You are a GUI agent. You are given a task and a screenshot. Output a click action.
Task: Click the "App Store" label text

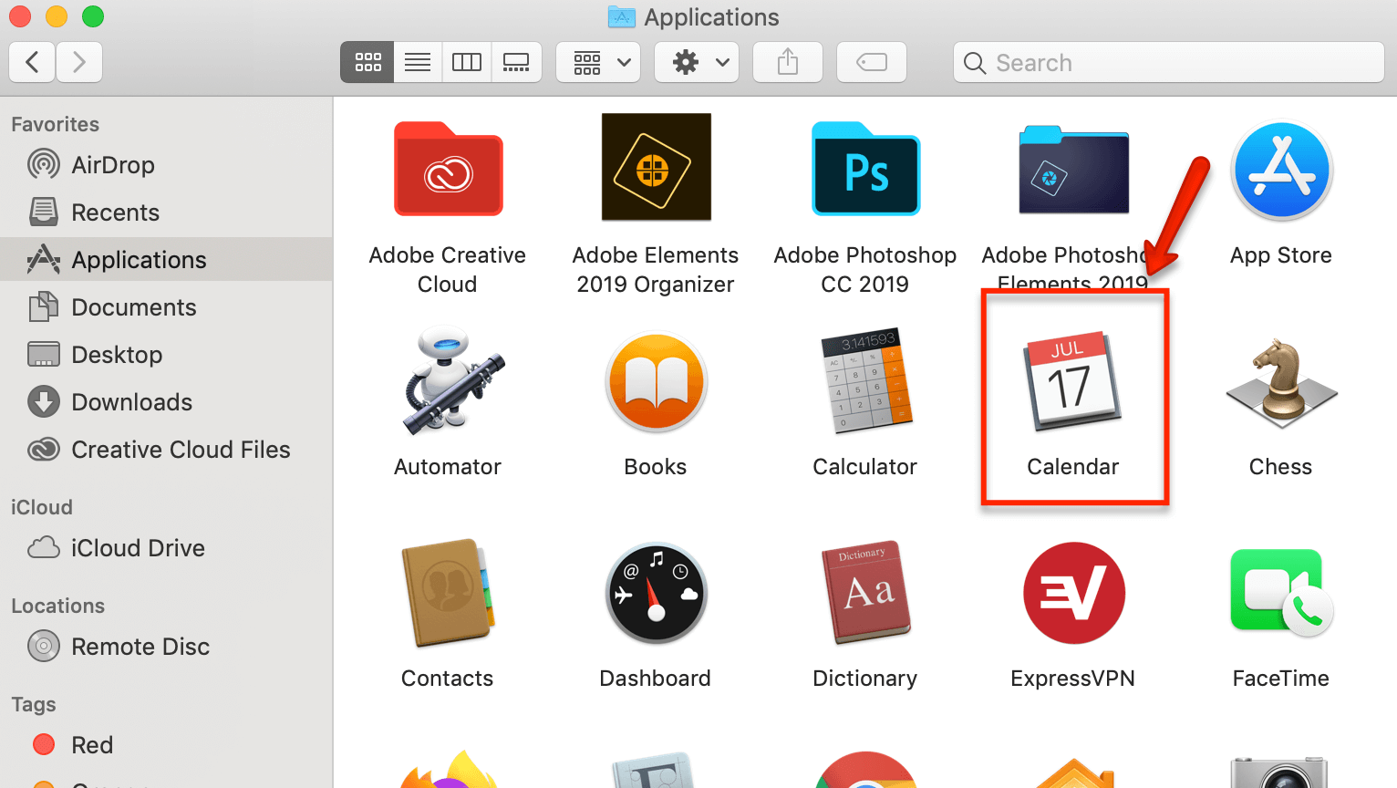(x=1281, y=255)
